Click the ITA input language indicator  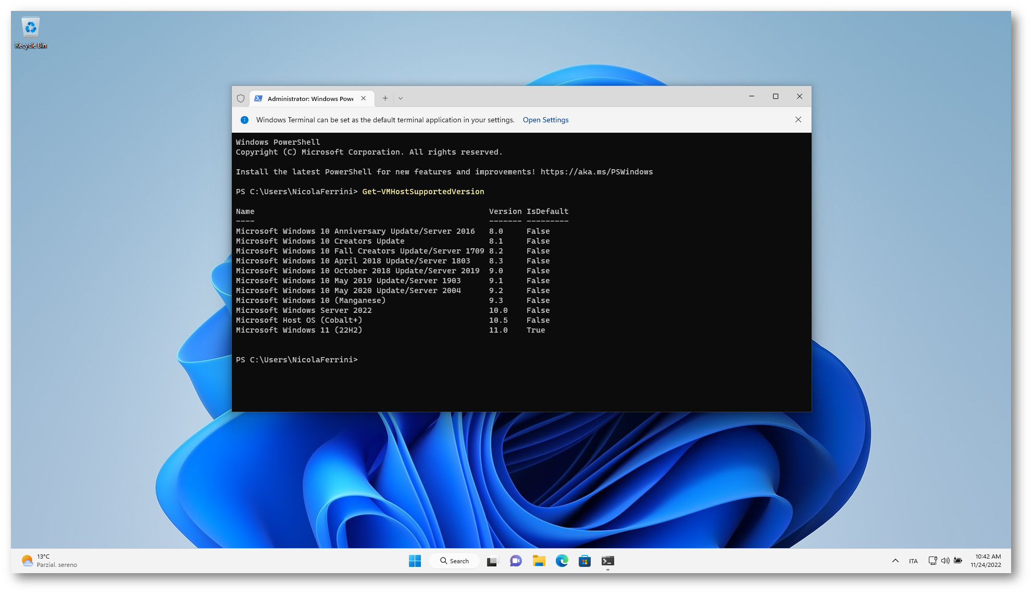[x=913, y=561]
